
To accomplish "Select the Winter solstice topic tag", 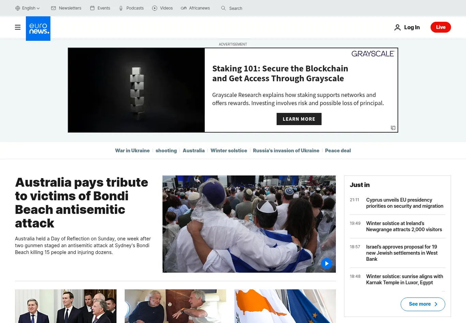I will click(x=229, y=151).
